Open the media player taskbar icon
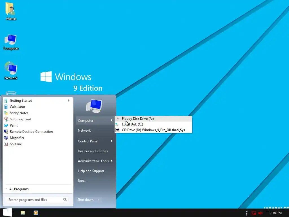The height and width of the screenshot is (217, 289). point(36,213)
